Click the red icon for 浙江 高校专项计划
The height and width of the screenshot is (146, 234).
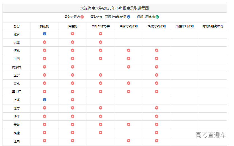point(157,116)
